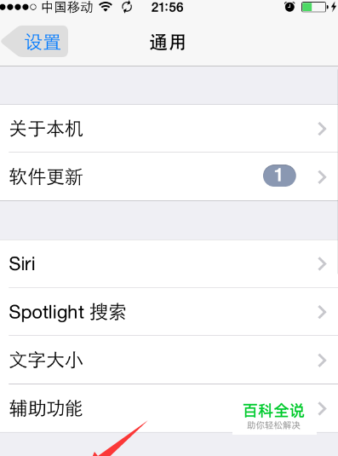Open Siri settings

[169, 263]
